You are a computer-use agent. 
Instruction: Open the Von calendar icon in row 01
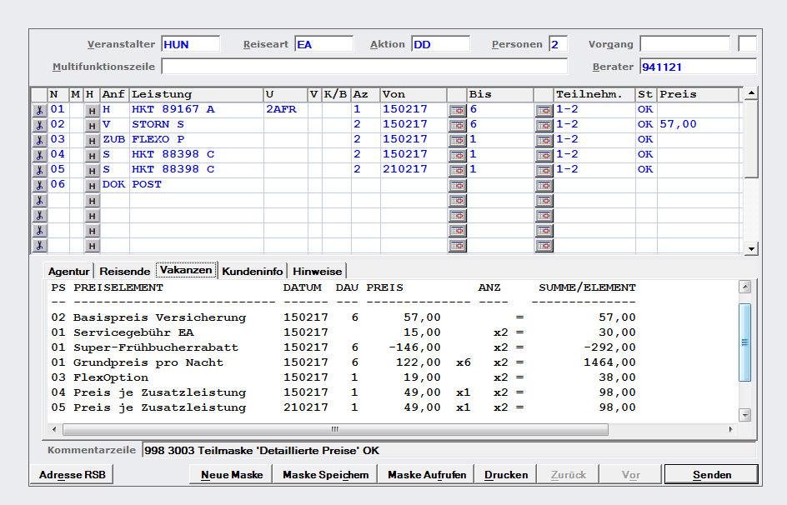[x=457, y=110]
